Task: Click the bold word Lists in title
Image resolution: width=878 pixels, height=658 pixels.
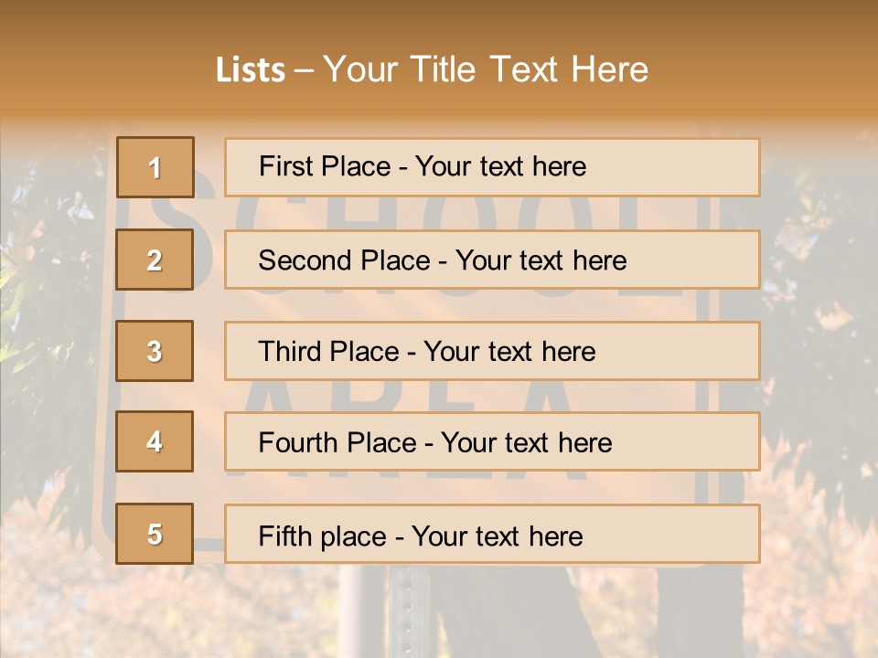Action: (x=251, y=70)
